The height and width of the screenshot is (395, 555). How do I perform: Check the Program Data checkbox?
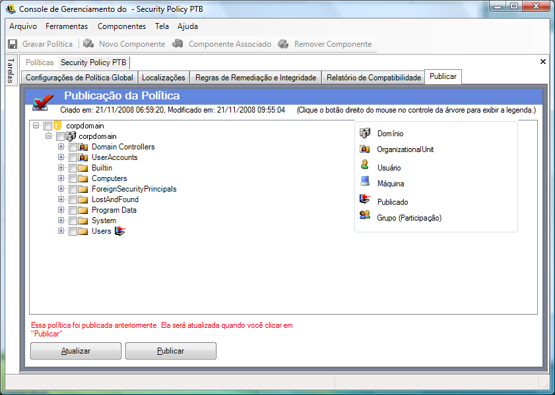coord(73,211)
